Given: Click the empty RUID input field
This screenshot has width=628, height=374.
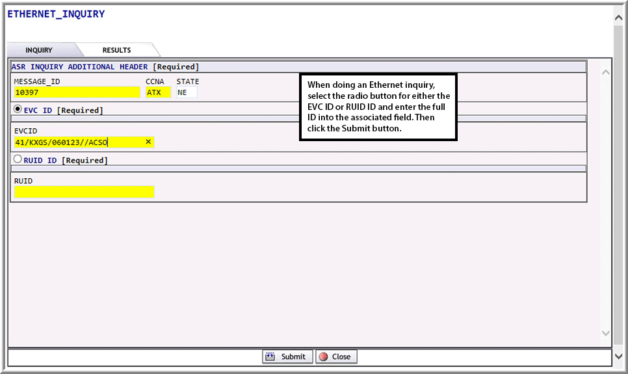Looking at the screenshot, I should pos(85,191).
